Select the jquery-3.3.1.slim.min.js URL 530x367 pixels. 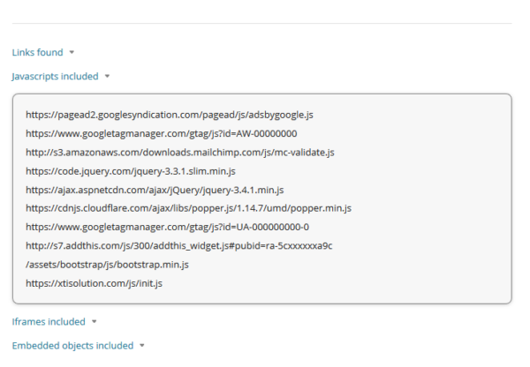131,171
